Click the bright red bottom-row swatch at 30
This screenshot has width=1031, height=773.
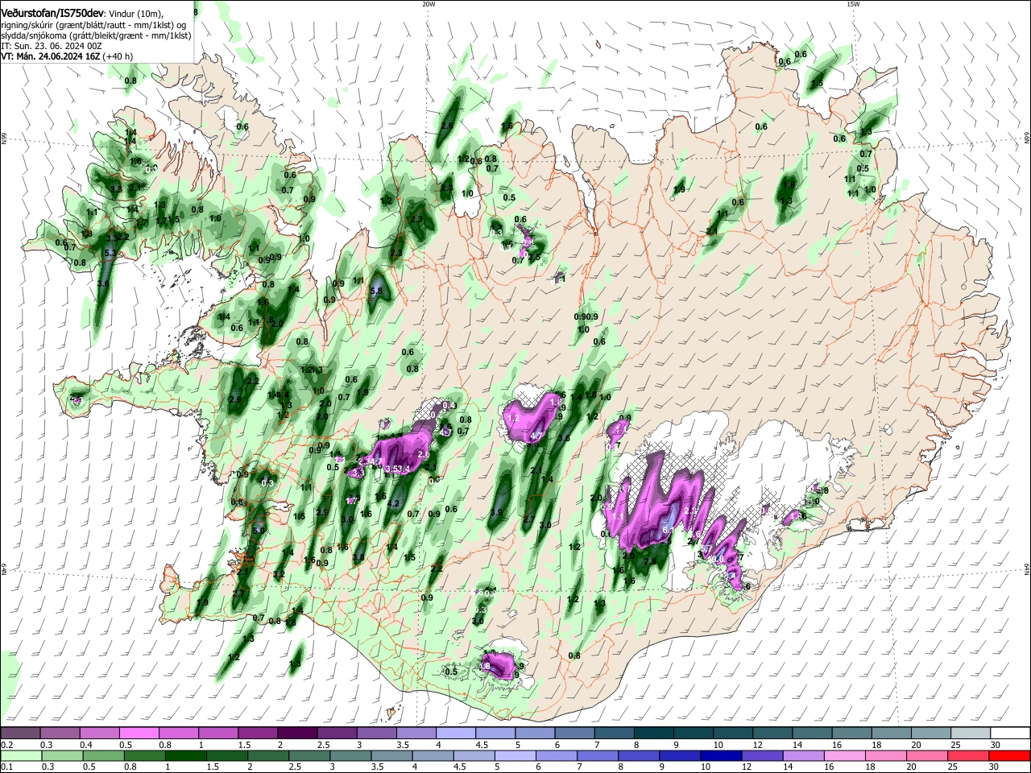[x=1010, y=755]
